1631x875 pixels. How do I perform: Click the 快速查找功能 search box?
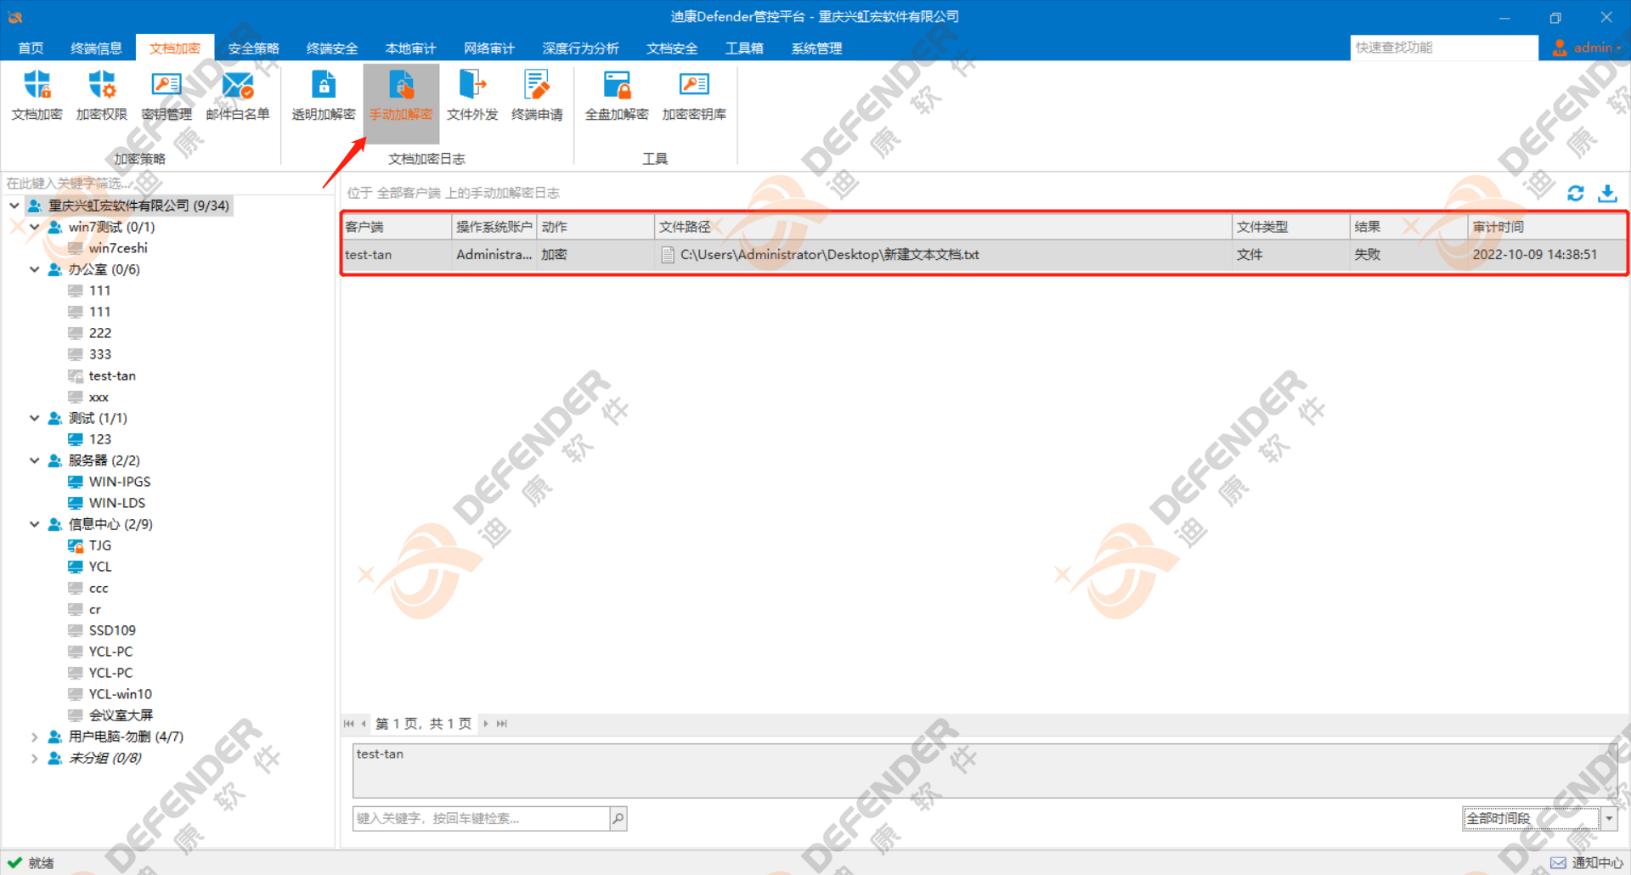1444,48
